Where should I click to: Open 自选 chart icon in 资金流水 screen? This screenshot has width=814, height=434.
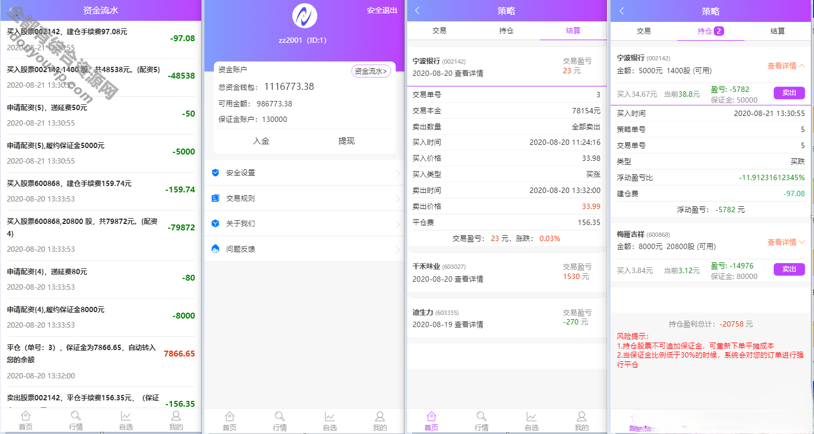pos(126,416)
